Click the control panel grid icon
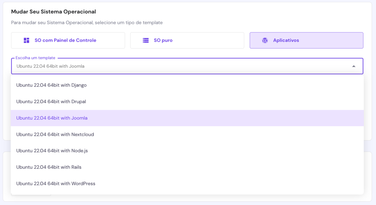Image resolution: width=376 pixels, height=205 pixels. 26,40
